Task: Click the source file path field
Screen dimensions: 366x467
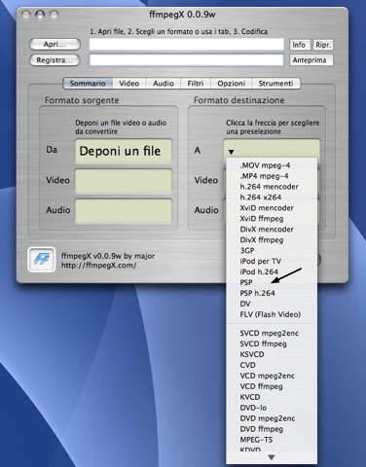Action: point(187,45)
